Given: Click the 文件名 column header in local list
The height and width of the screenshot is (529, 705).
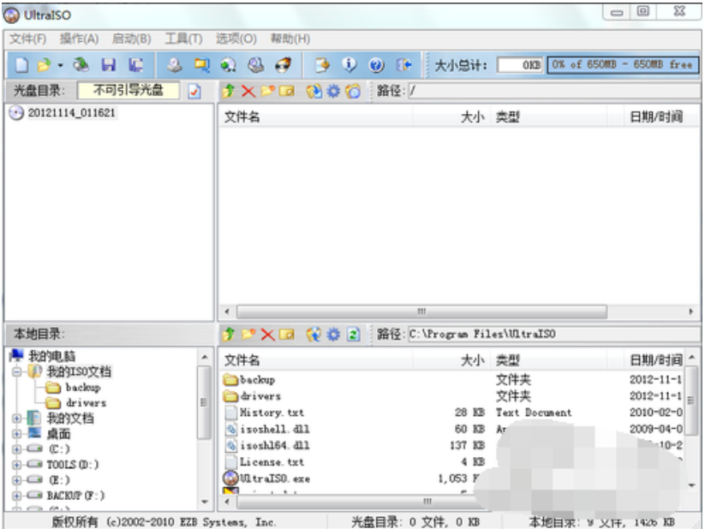Looking at the screenshot, I should coord(242,360).
